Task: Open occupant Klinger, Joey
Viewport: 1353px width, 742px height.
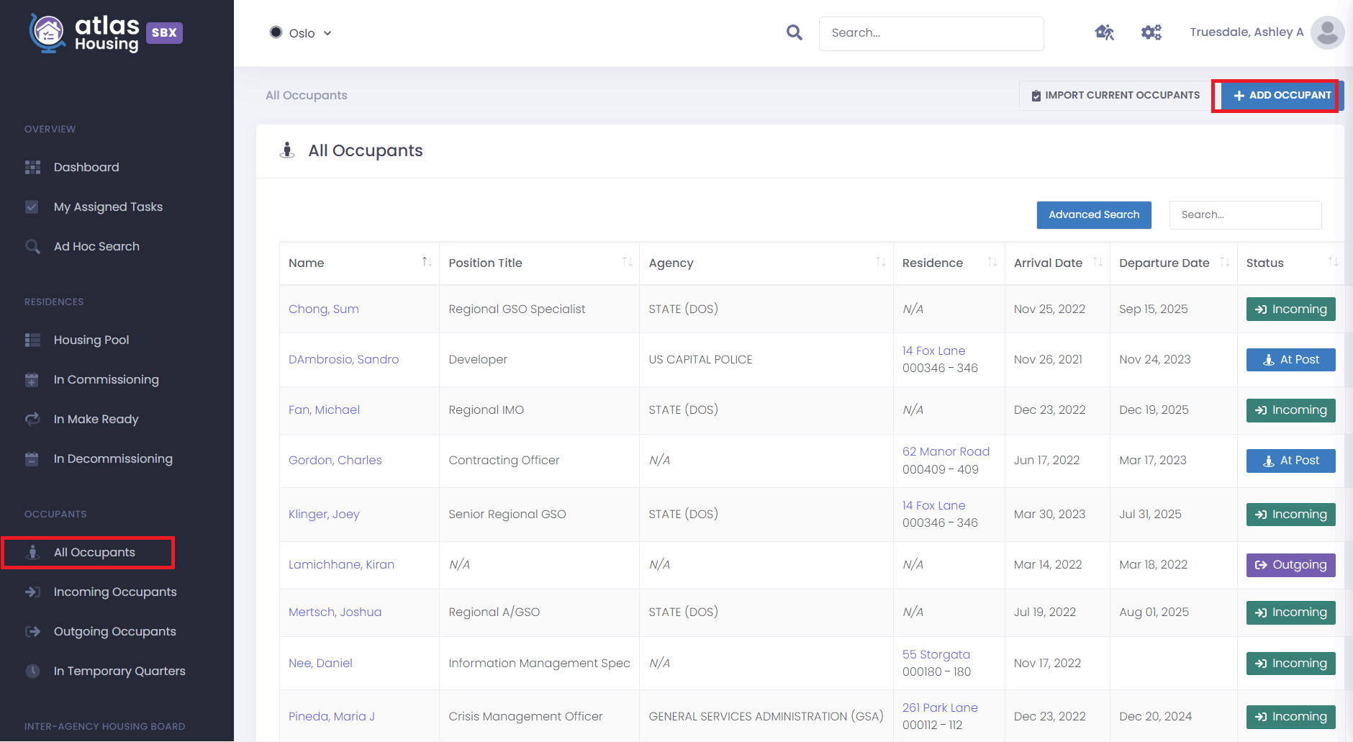Action: click(324, 514)
